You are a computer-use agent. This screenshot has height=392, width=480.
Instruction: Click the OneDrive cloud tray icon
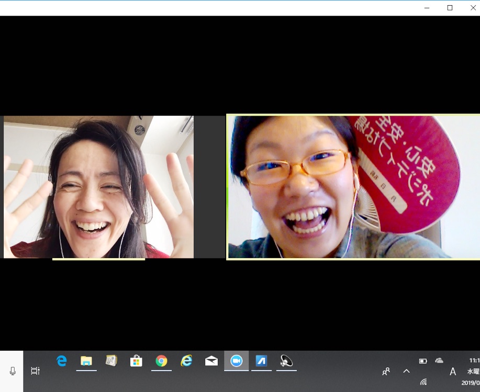coord(439,361)
